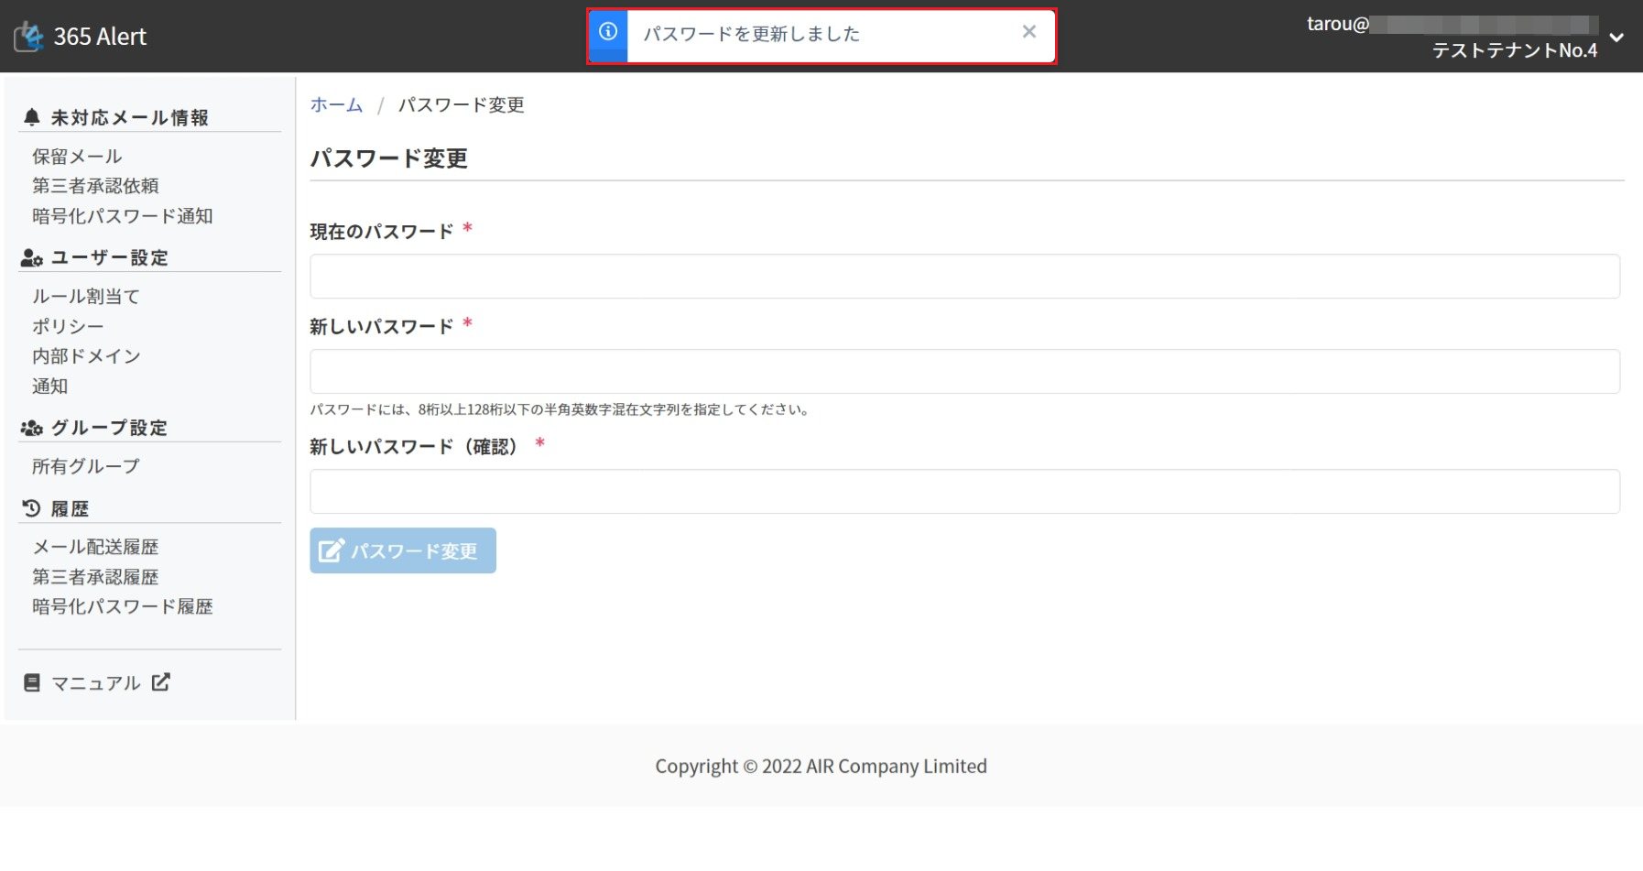Open メール配送履歴 history page
Viewport: 1643px width, 871px height.
[x=95, y=548]
